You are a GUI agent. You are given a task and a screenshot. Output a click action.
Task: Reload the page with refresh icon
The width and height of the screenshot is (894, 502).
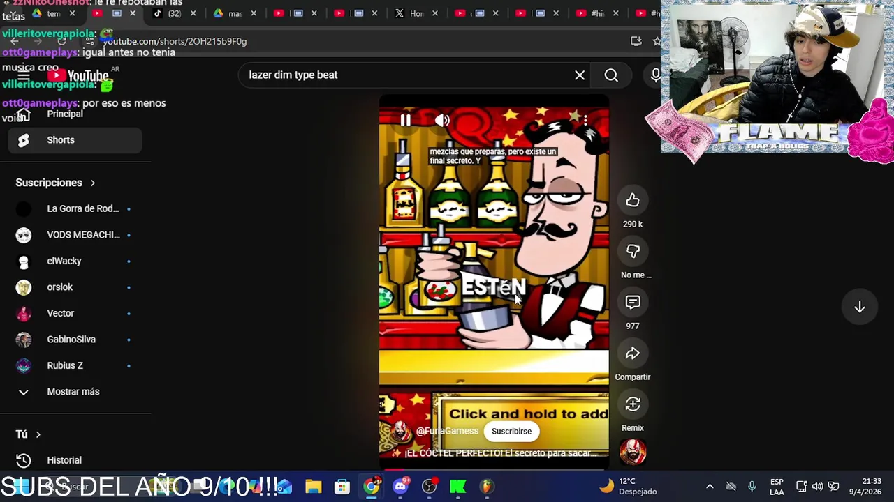click(x=61, y=41)
